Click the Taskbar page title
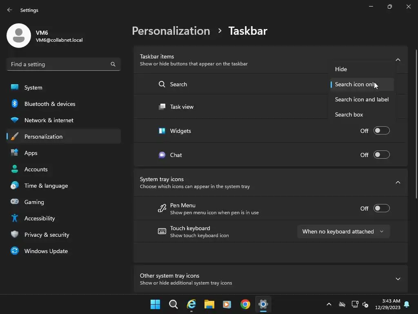This screenshot has width=418, height=314. 248,31
